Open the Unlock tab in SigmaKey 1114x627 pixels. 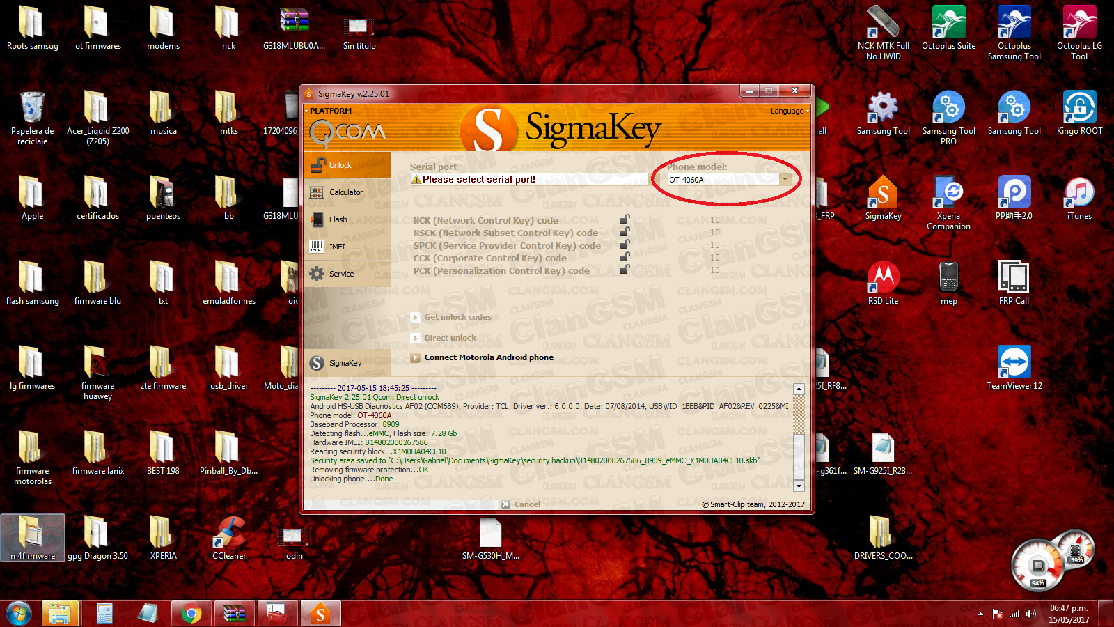pyautogui.click(x=347, y=165)
